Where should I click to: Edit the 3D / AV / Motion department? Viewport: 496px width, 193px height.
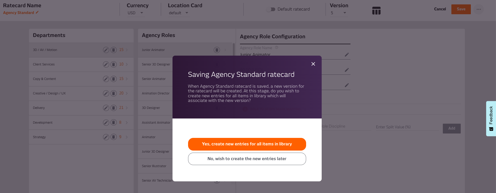click(106, 50)
